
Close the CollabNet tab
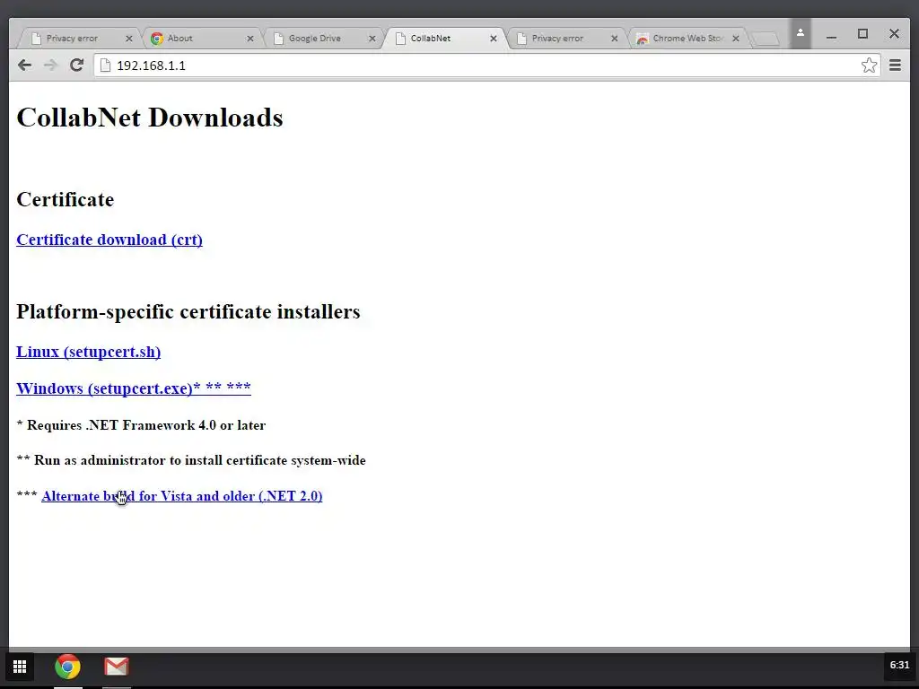(494, 38)
